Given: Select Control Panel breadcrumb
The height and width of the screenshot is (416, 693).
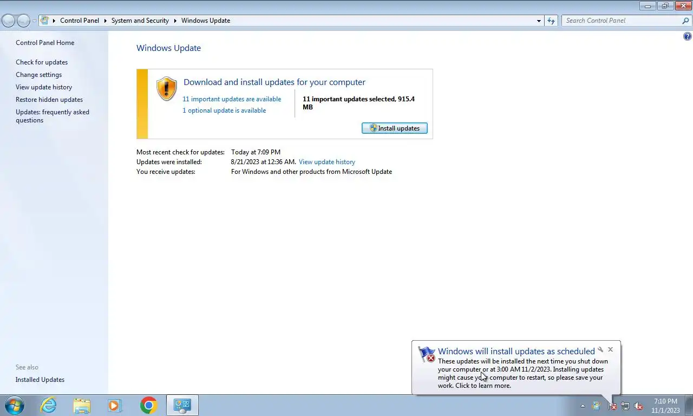Looking at the screenshot, I should pyautogui.click(x=80, y=21).
